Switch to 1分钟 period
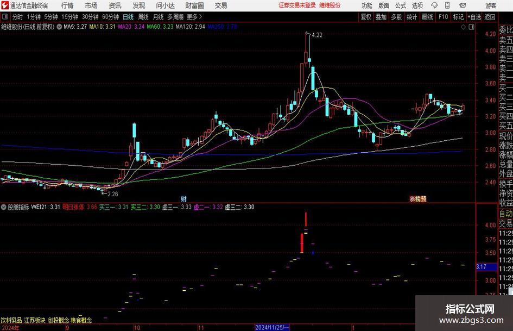 (33, 17)
